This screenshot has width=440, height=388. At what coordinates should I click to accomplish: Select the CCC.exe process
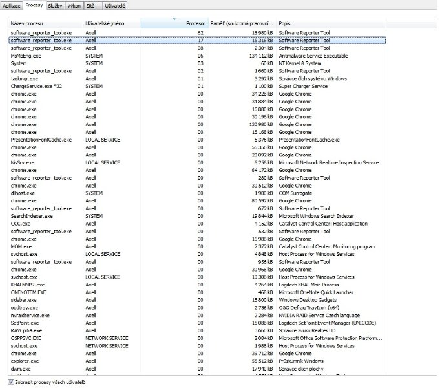tap(197, 224)
